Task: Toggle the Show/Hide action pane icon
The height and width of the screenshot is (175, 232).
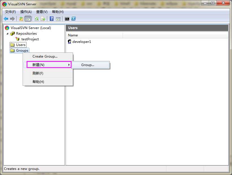Action: click(x=58, y=19)
